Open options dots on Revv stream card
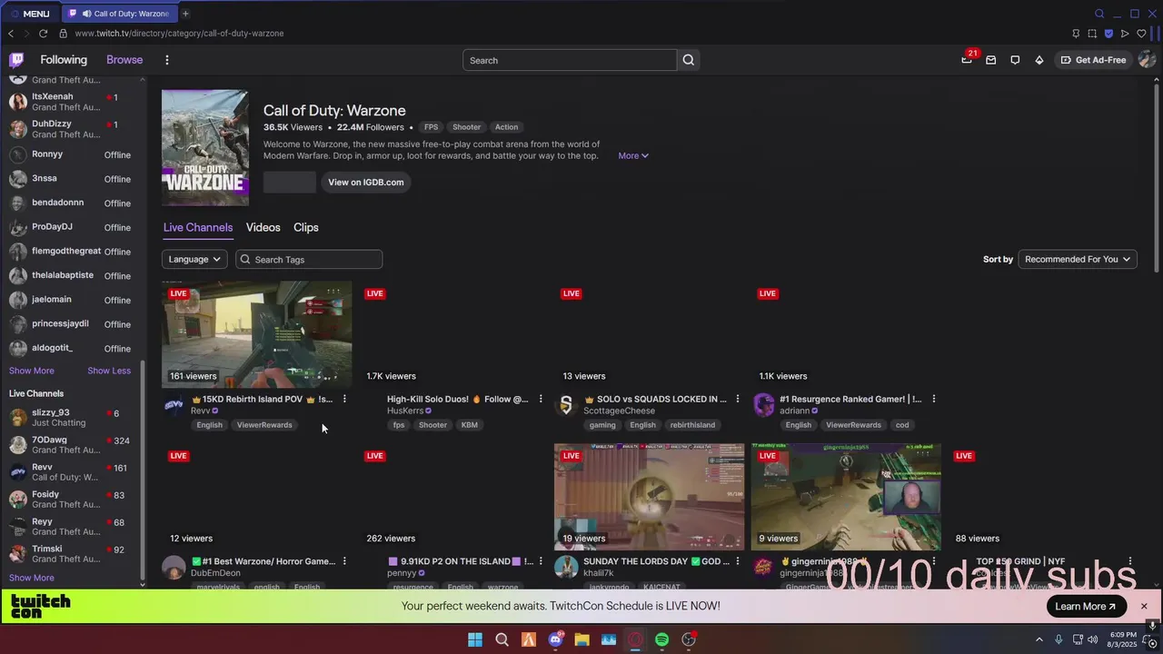The height and width of the screenshot is (654, 1163). [x=344, y=399]
